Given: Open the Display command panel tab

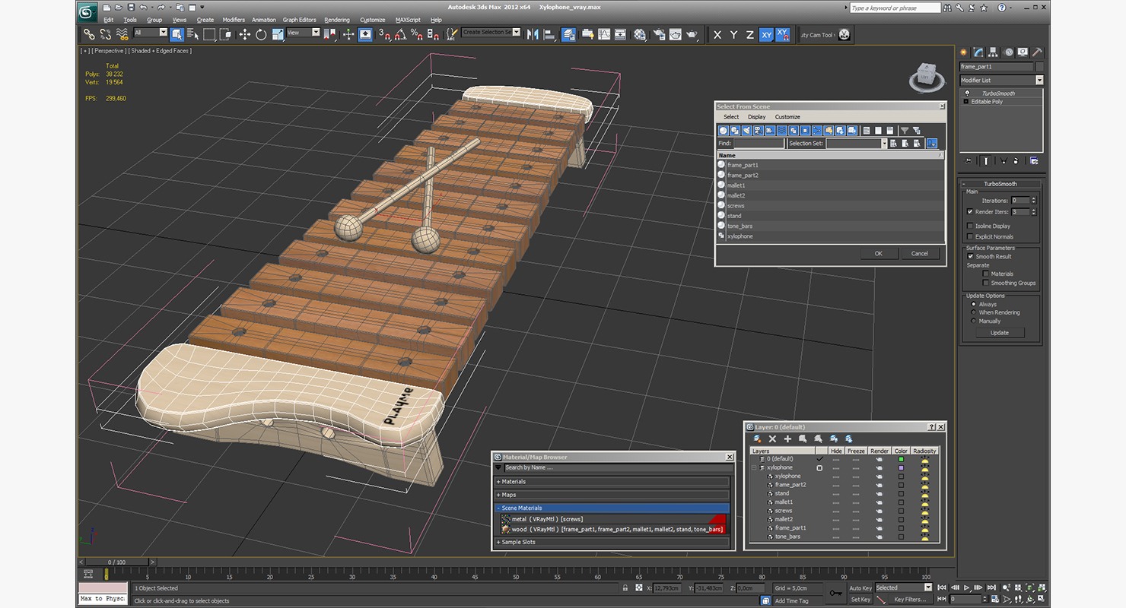Looking at the screenshot, I should (1023, 52).
